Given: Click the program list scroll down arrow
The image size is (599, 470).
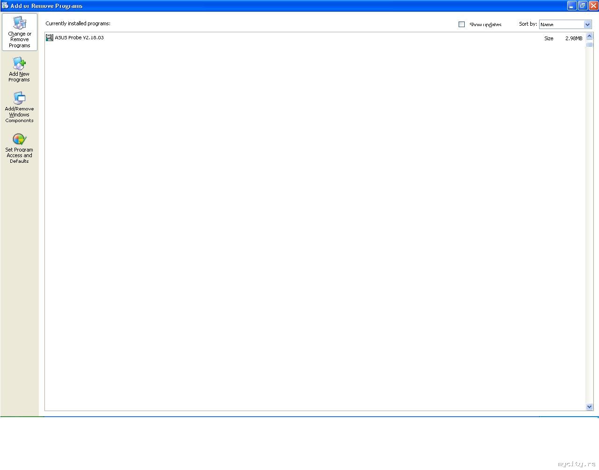Looking at the screenshot, I should (x=589, y=407).
